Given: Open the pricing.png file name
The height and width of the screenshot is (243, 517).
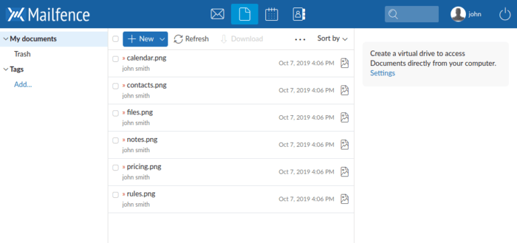Looking at the screenshot, I should pos(144,167).
